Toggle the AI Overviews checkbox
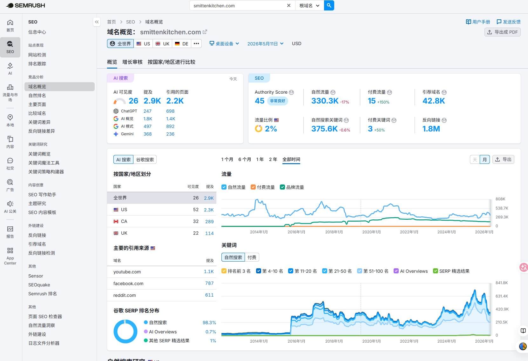Screen dimensions: 528x361 (396, 271)
